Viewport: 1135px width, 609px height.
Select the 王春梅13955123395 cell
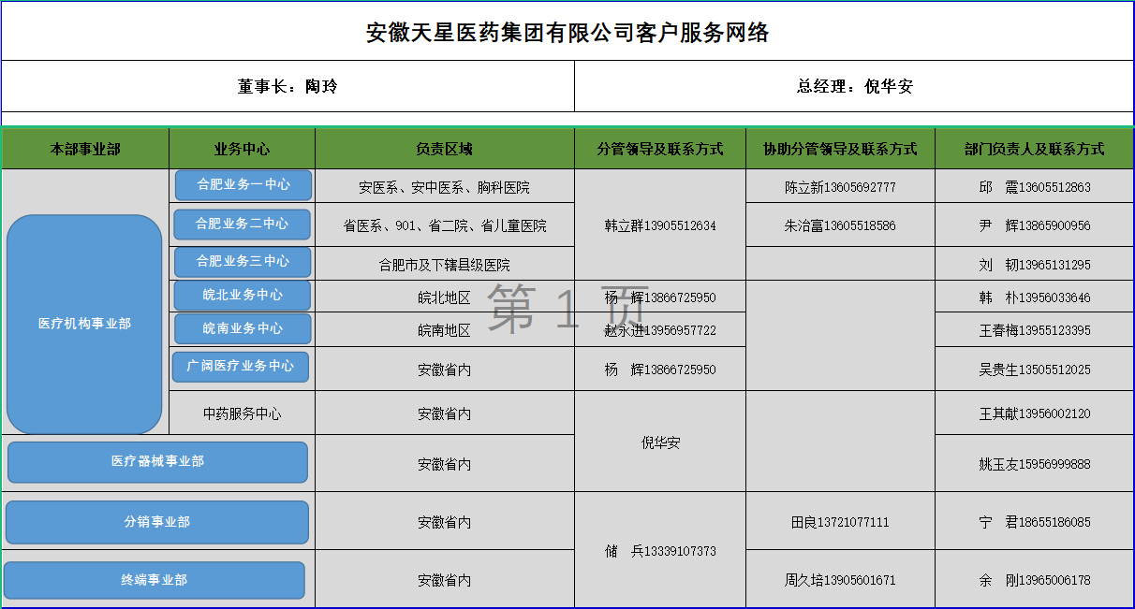click(1035, 330)
